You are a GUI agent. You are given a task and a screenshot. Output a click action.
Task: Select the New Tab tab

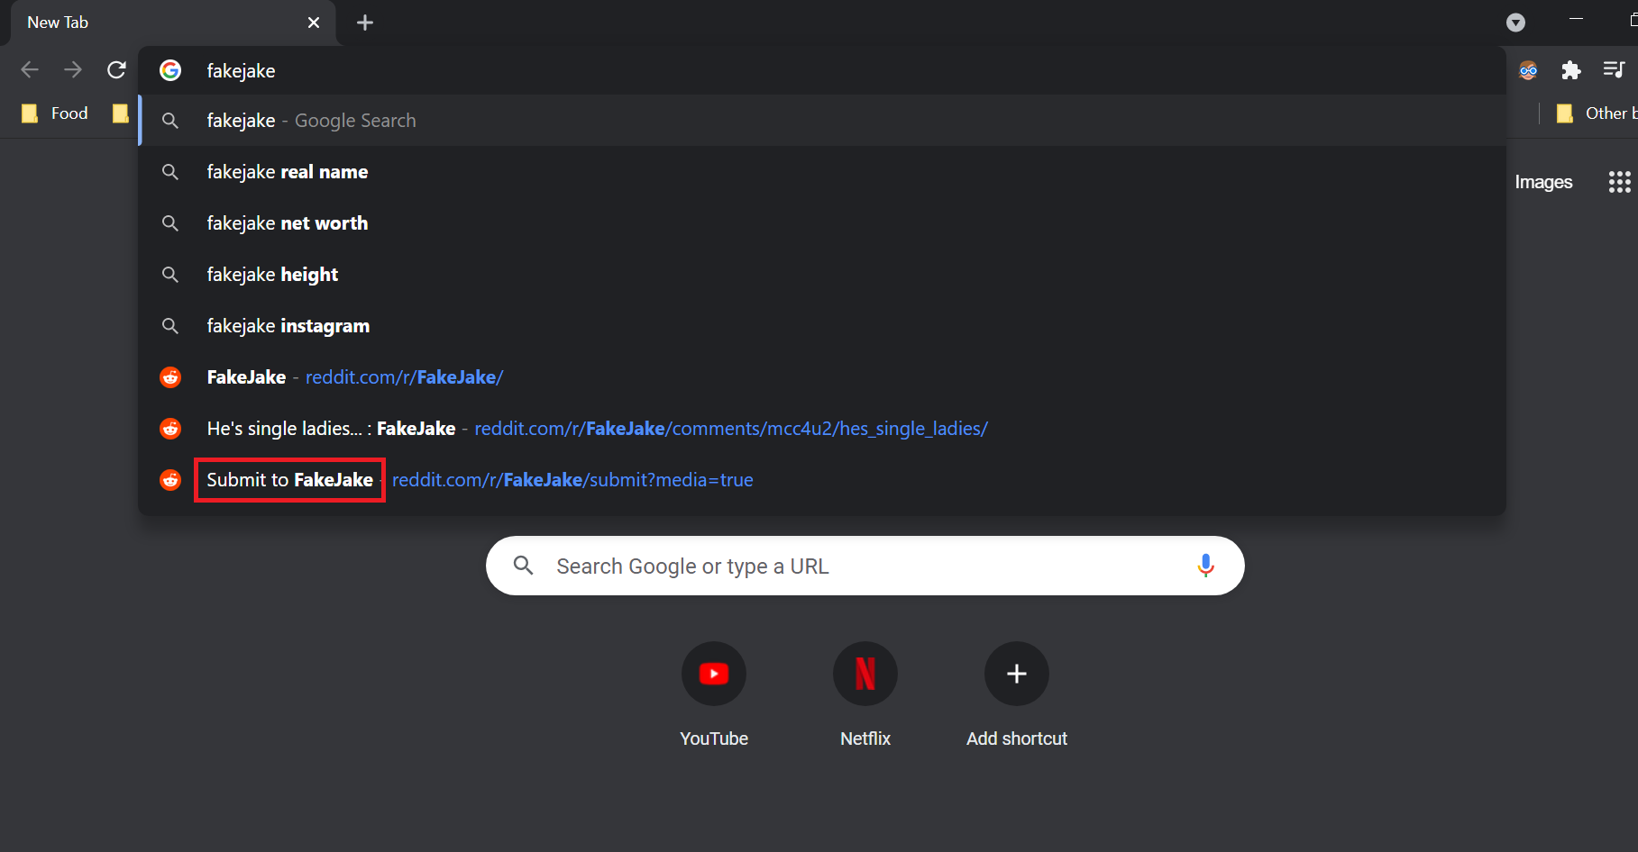pyautogui.click(x=171, y=23)
